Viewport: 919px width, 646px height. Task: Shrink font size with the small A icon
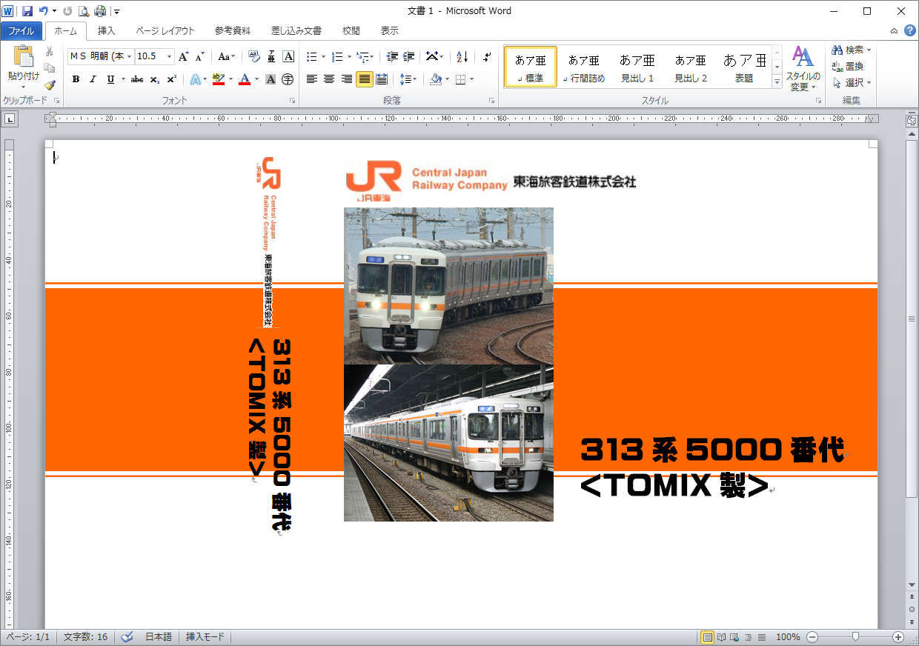tap(199, 57)
